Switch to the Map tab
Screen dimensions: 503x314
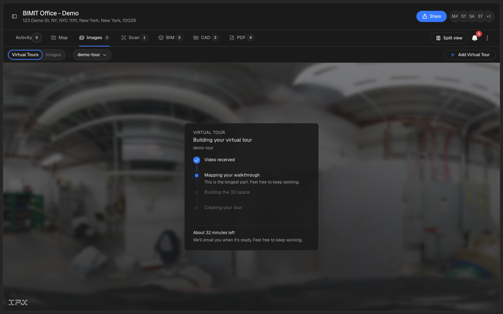(59, 38)
